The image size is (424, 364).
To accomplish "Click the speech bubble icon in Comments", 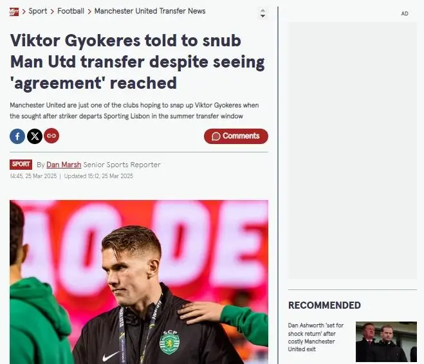I will (216, 136).
